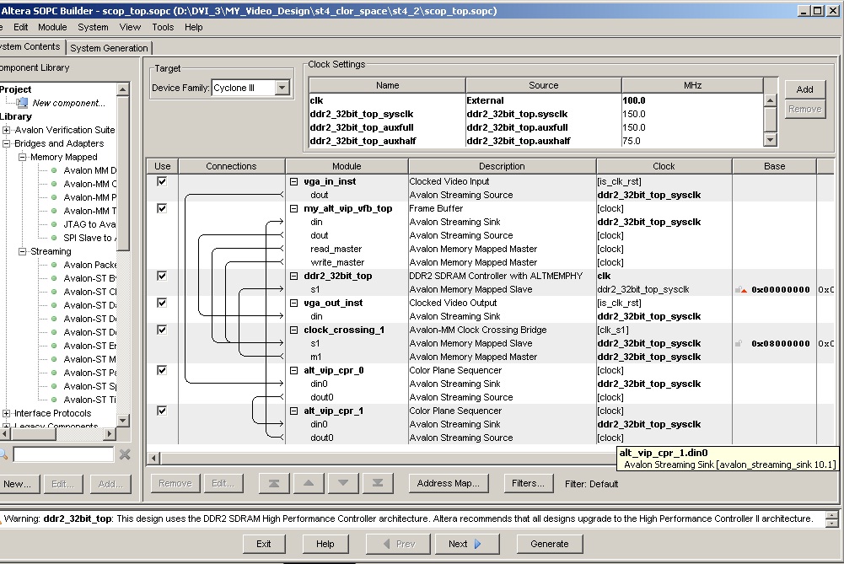844x564 pixels.
Task: Click the module table horizontal scrollbar
Action: click(x=379, y=458)
